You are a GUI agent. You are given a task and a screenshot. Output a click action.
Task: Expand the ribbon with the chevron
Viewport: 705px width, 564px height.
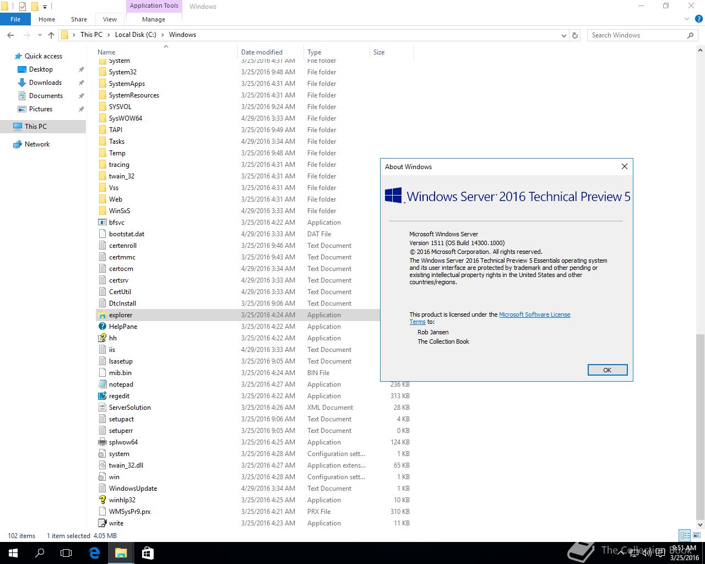pyautogui.click(x=687, y=19)
